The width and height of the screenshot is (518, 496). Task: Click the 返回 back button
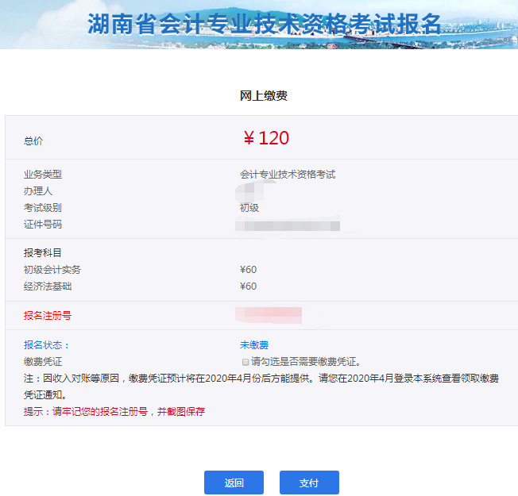point(234,483)
